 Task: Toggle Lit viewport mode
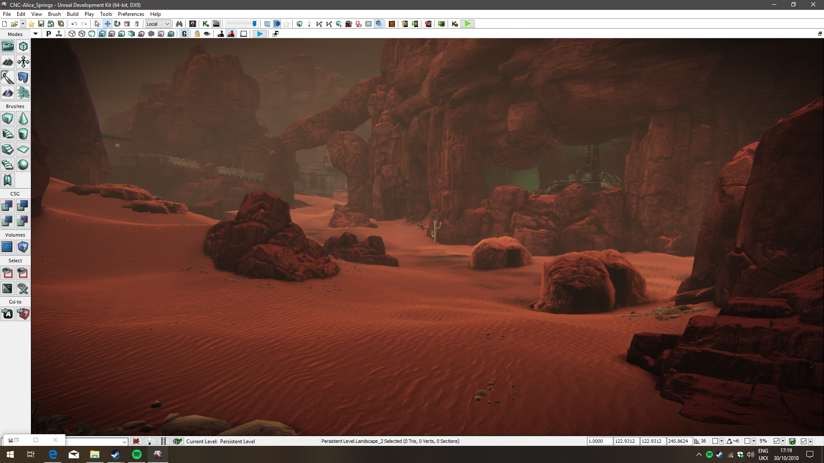click(102, 34)
